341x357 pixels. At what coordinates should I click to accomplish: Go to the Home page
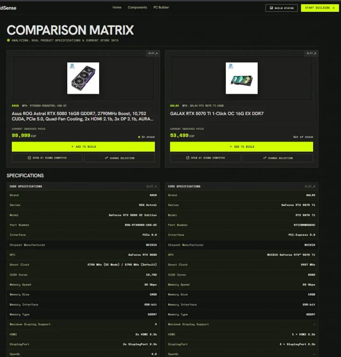coord(117,8)
